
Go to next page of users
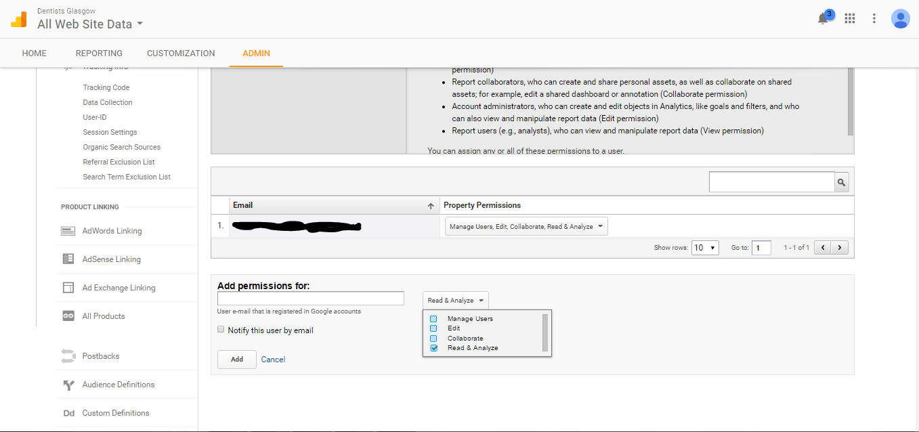840,248
